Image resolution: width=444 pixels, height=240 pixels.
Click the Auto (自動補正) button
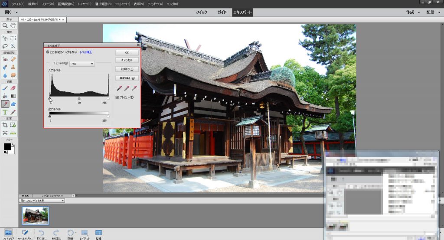pyautogui.click(x=127, y=78)
